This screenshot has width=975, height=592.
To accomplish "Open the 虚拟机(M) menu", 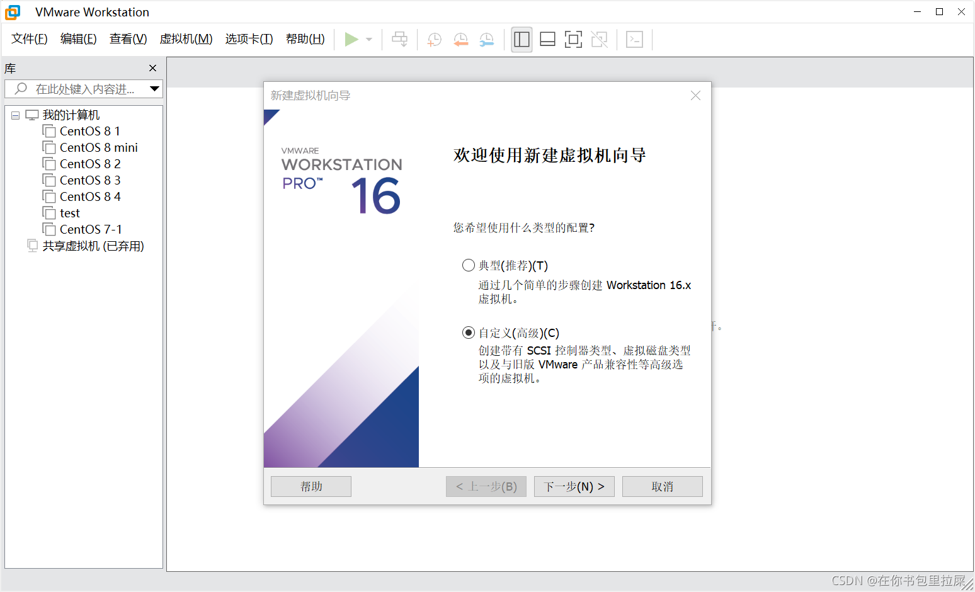I will (186, 39).
